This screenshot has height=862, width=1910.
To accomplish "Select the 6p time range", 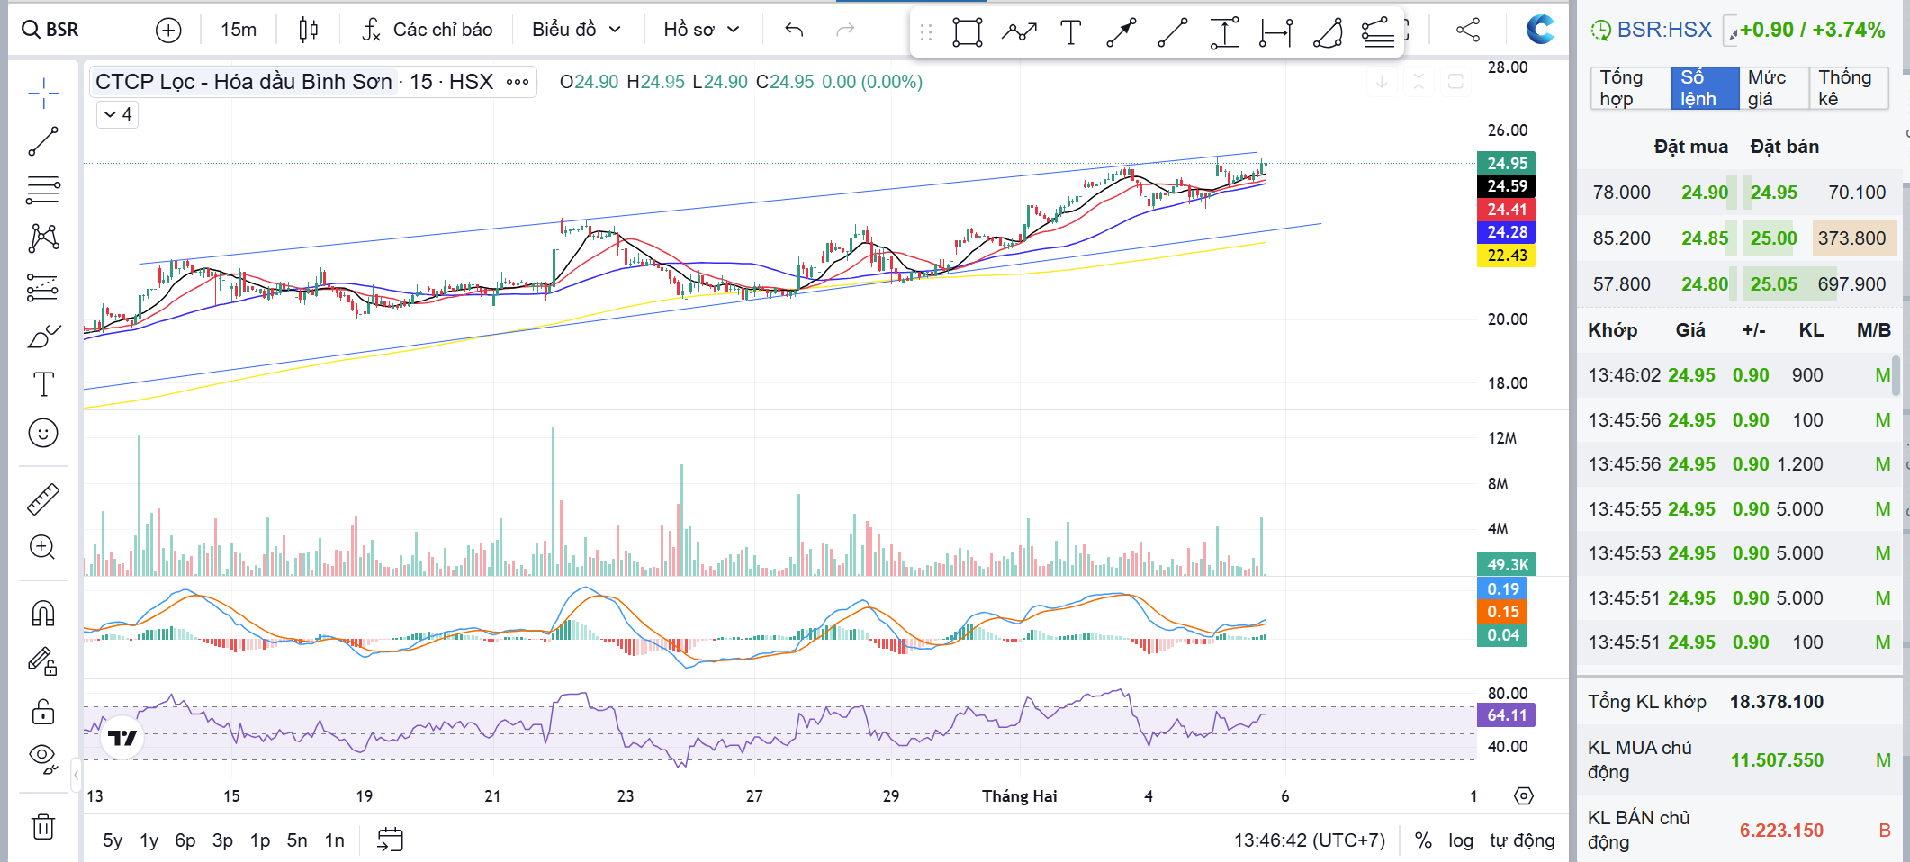I will tap(185, 840).
